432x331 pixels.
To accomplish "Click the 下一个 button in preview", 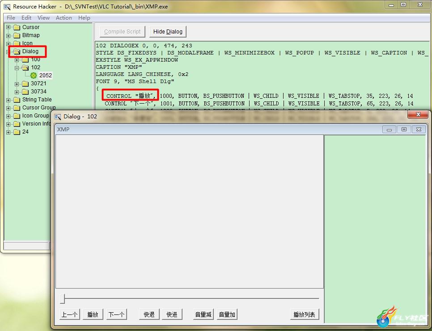I will [x=116, y=314].
